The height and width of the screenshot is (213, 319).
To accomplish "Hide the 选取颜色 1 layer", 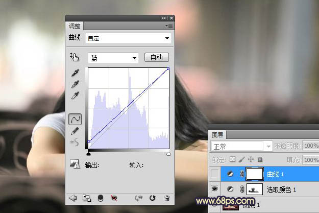I will 215,190.
